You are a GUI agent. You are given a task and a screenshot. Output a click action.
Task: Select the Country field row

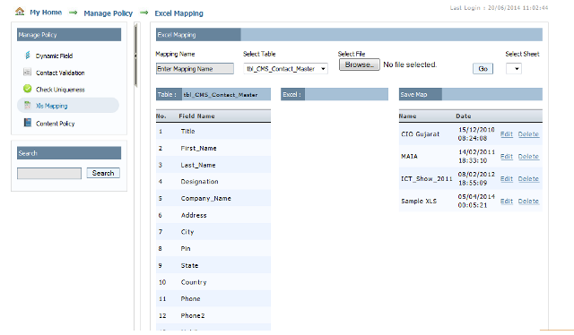tap(213, 282)
